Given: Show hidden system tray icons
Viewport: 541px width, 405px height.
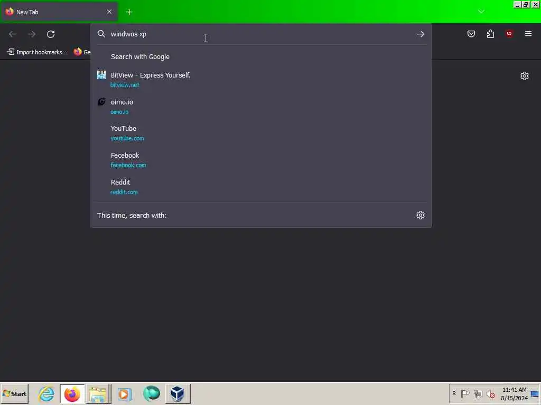Looking at the screenshot, I should (454, 393).
